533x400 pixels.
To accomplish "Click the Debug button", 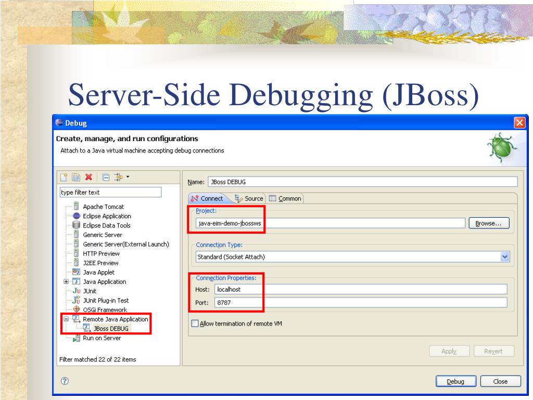I will coord(456,381).
